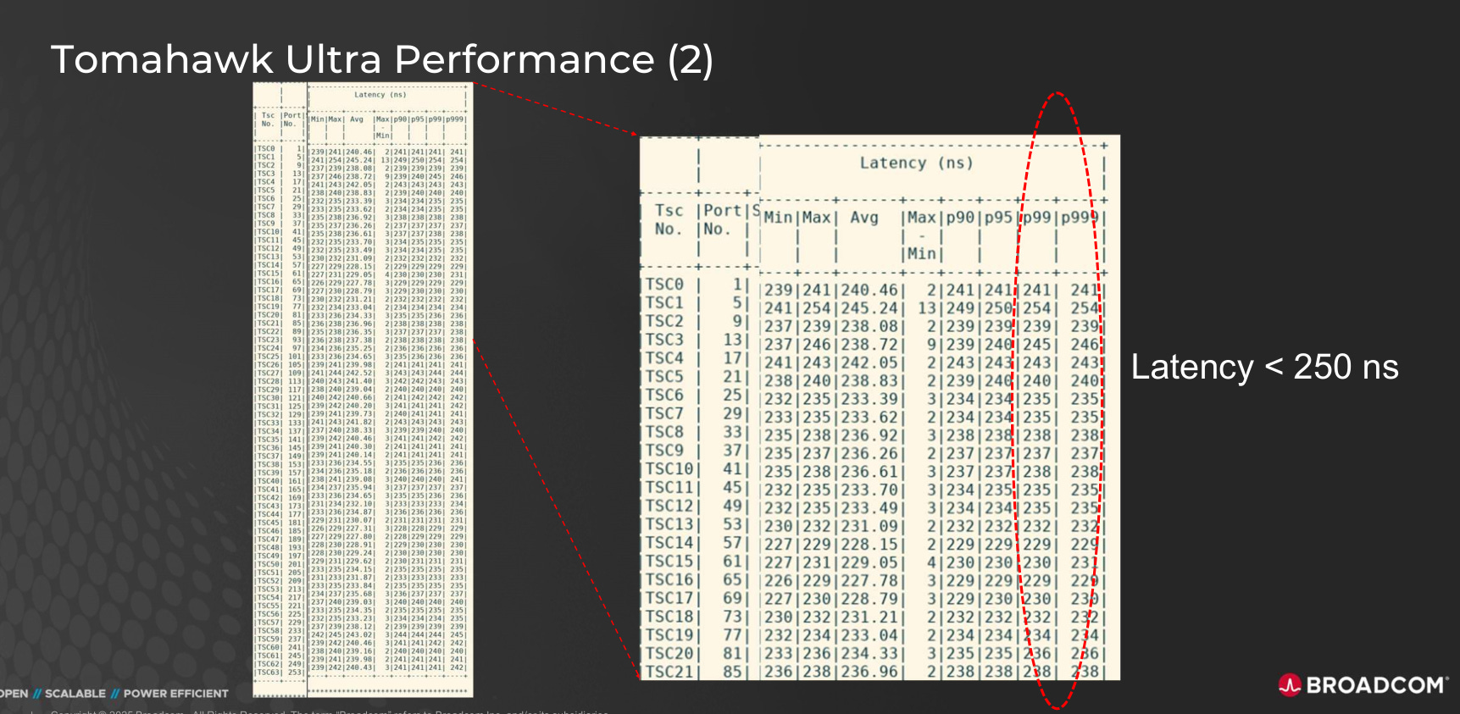The width and height of the screenshot is (1460, 714).
Task: Click the 'Avg' column header in enlarged table
Action: coord(864,218)
